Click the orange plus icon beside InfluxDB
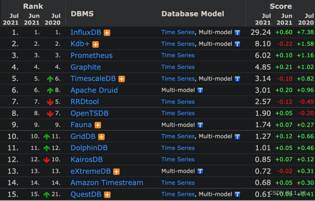The image size is (315, 201). pos(107,33)
